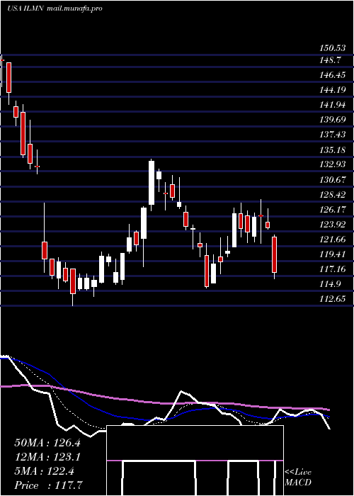Click the 117.16 price label
The width and height of the screenshot is (354, 496).
point(332,269)
